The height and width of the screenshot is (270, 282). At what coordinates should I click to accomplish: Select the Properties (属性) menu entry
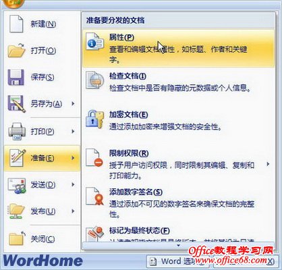[x=179, y=49]
